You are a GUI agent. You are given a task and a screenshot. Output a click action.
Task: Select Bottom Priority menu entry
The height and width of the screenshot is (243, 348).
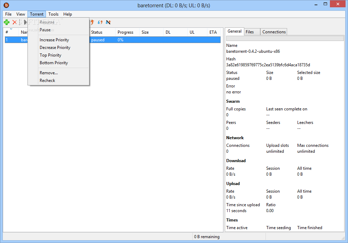click(58, 63)
